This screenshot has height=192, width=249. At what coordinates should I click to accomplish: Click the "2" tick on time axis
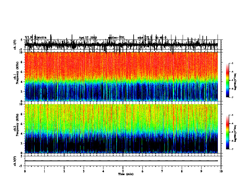[64, 171]
